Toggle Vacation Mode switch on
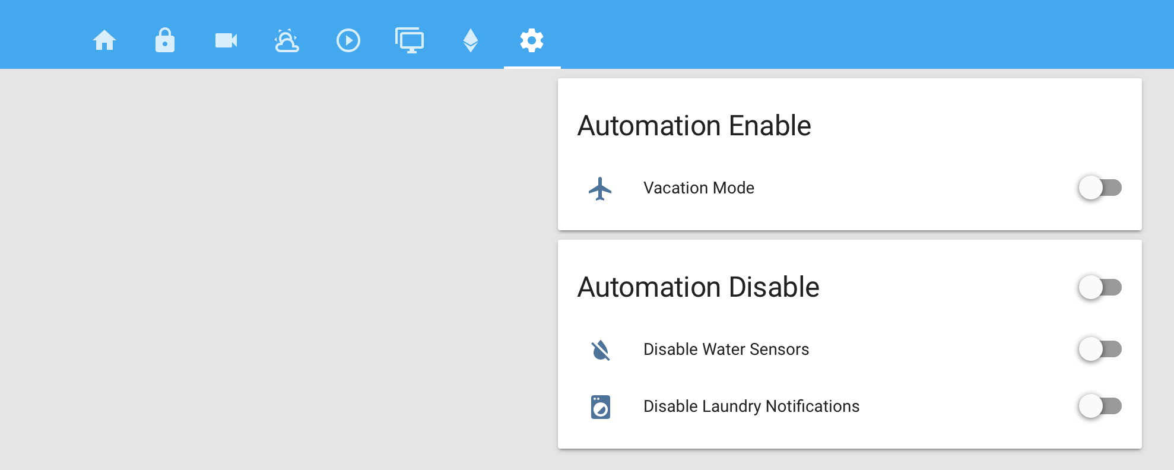1174x470 pixels. [1100, 188]
